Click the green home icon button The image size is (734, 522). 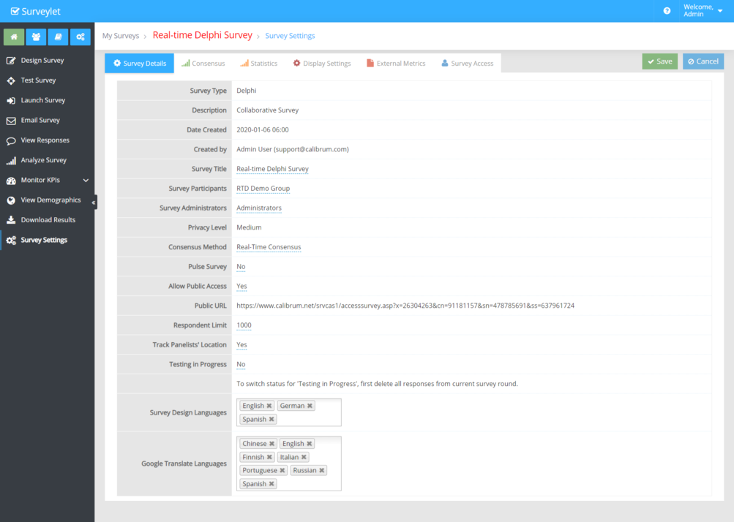pyautogui.click(x=14, y=37)
